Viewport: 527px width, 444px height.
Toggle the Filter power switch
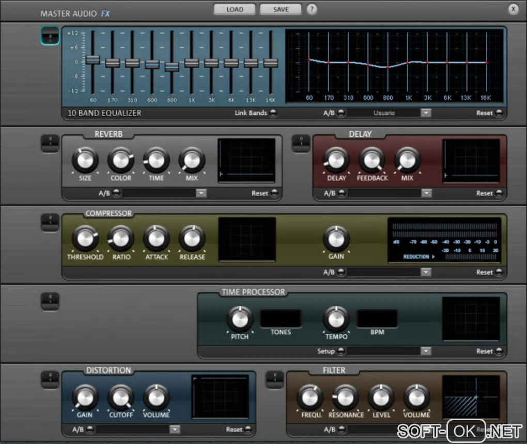pyautogui.click(x=274, y=380)
